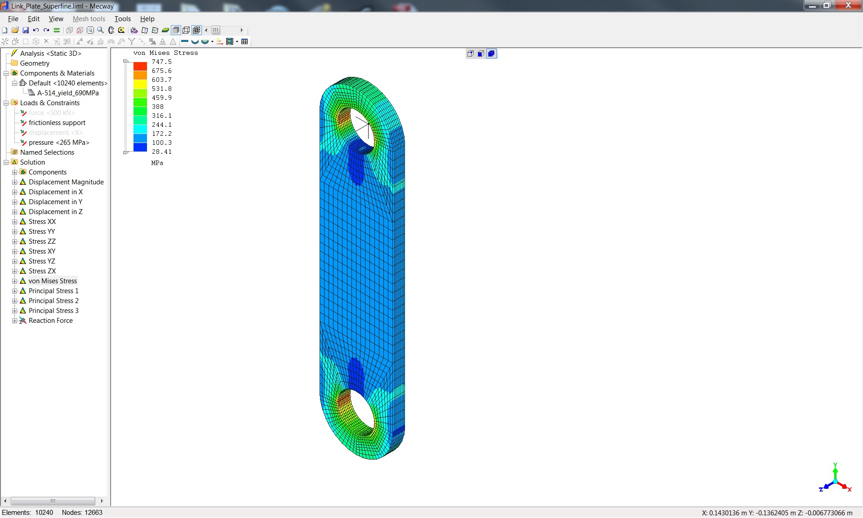
Task: Open a file using the folder icon
Action: (x=15, y=30)
